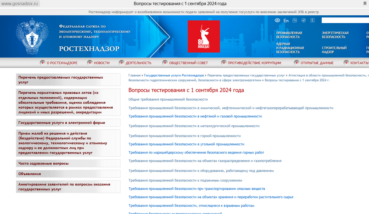Open sidebar Анкетирование заявителей item

point(68,187)
